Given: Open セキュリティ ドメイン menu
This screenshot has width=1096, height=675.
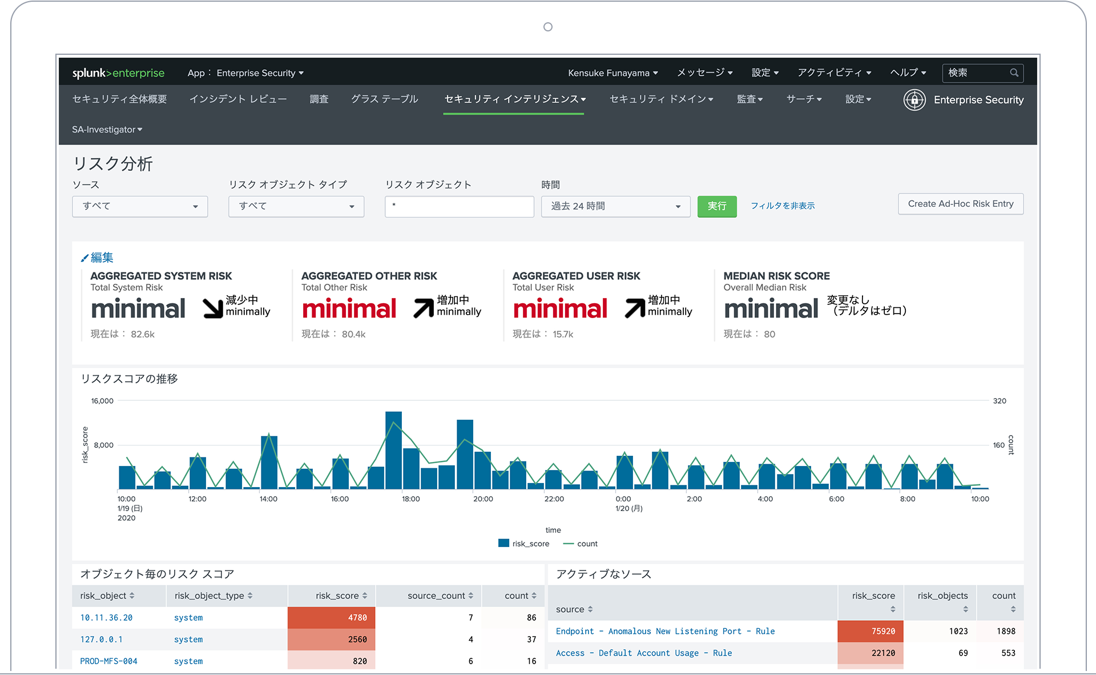Looking at the screenshot, I should click(x=662, y=99).
